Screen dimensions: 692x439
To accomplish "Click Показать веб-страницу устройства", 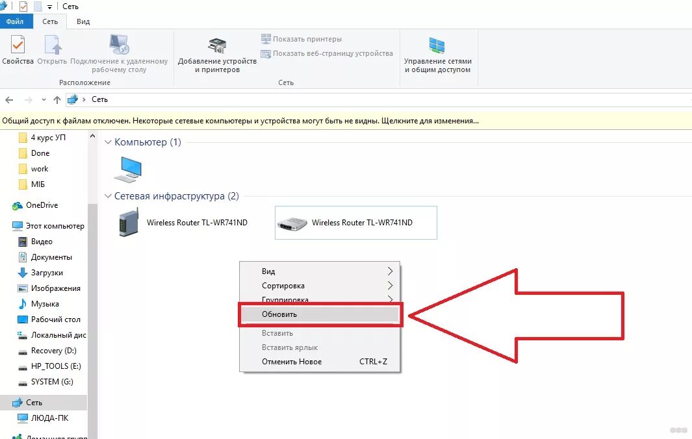I will click(327, 53).
